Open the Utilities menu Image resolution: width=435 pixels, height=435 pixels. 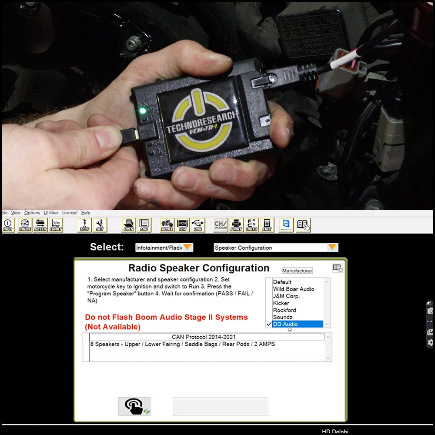51,213
